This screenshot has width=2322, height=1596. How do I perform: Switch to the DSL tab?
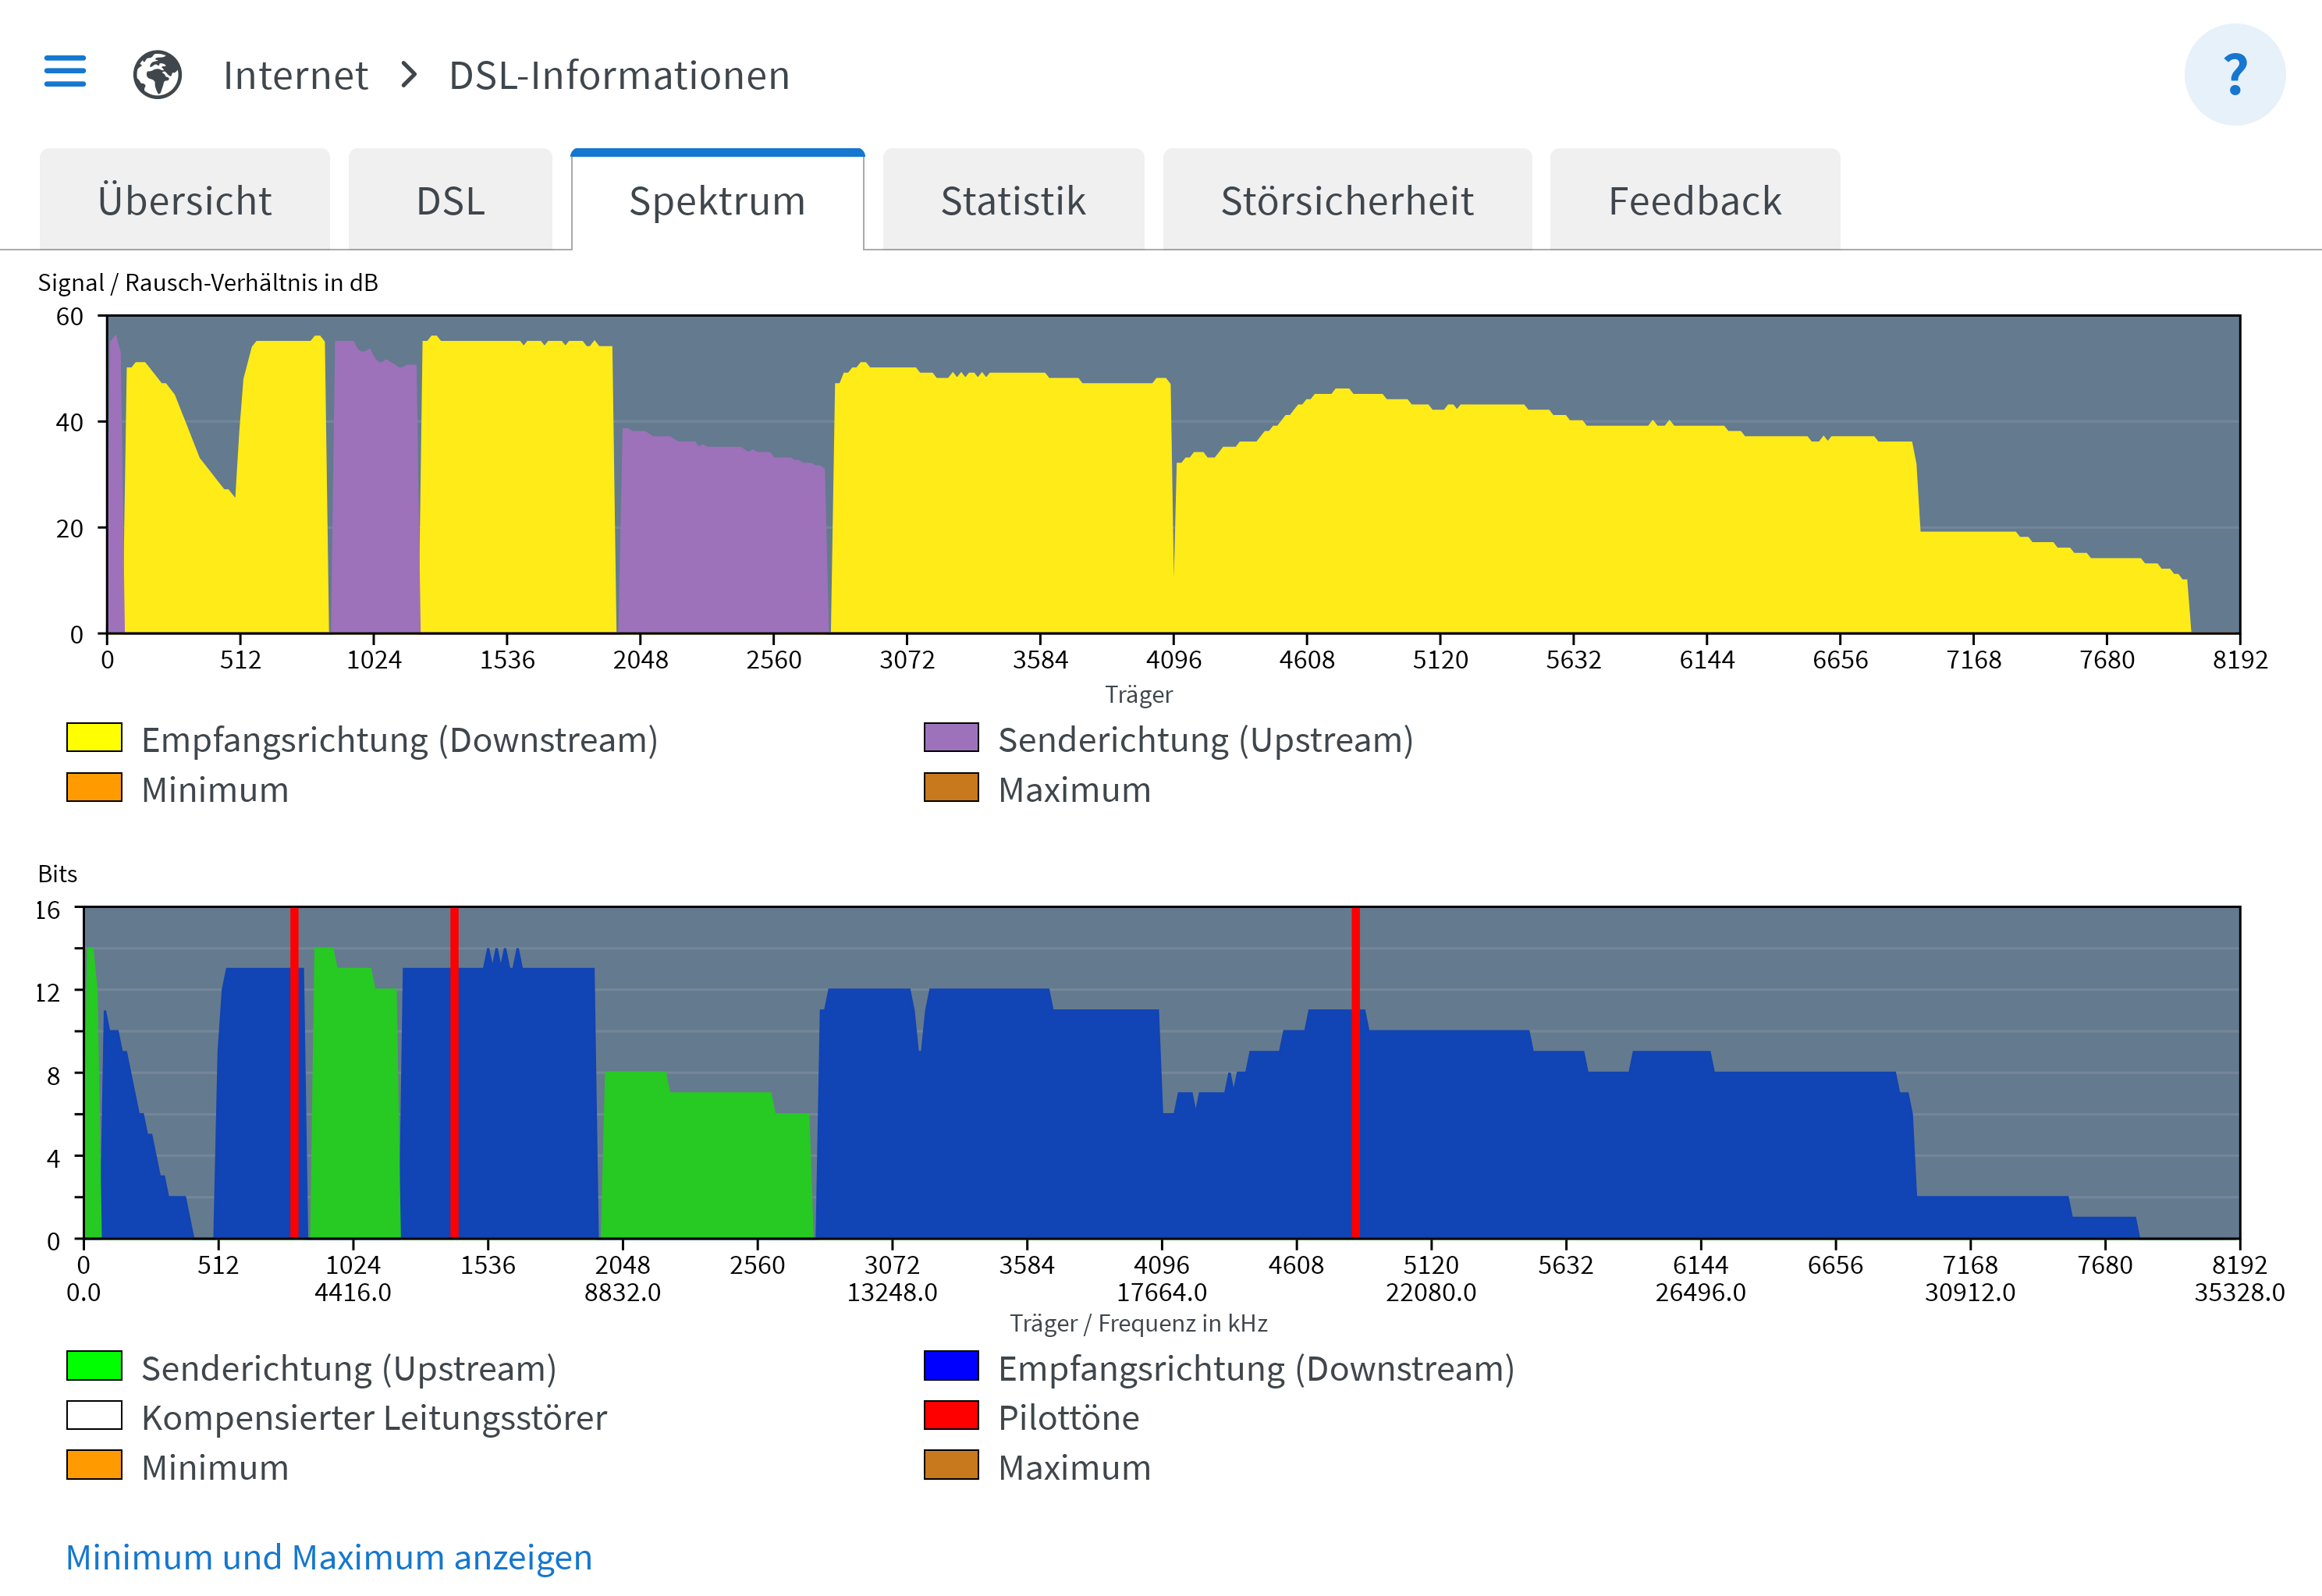tap(450, 201)
